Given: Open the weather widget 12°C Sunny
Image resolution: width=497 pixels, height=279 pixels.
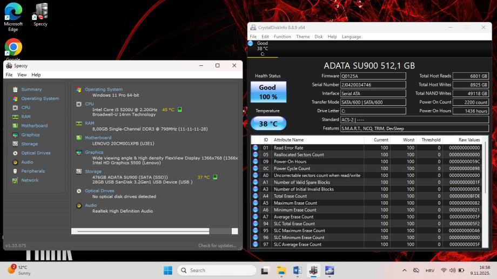Looking at the screenshot, I should pos(19,270).
